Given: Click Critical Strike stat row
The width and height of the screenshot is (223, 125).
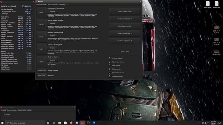Looking at the screenshot, I should tap(16, 25).
